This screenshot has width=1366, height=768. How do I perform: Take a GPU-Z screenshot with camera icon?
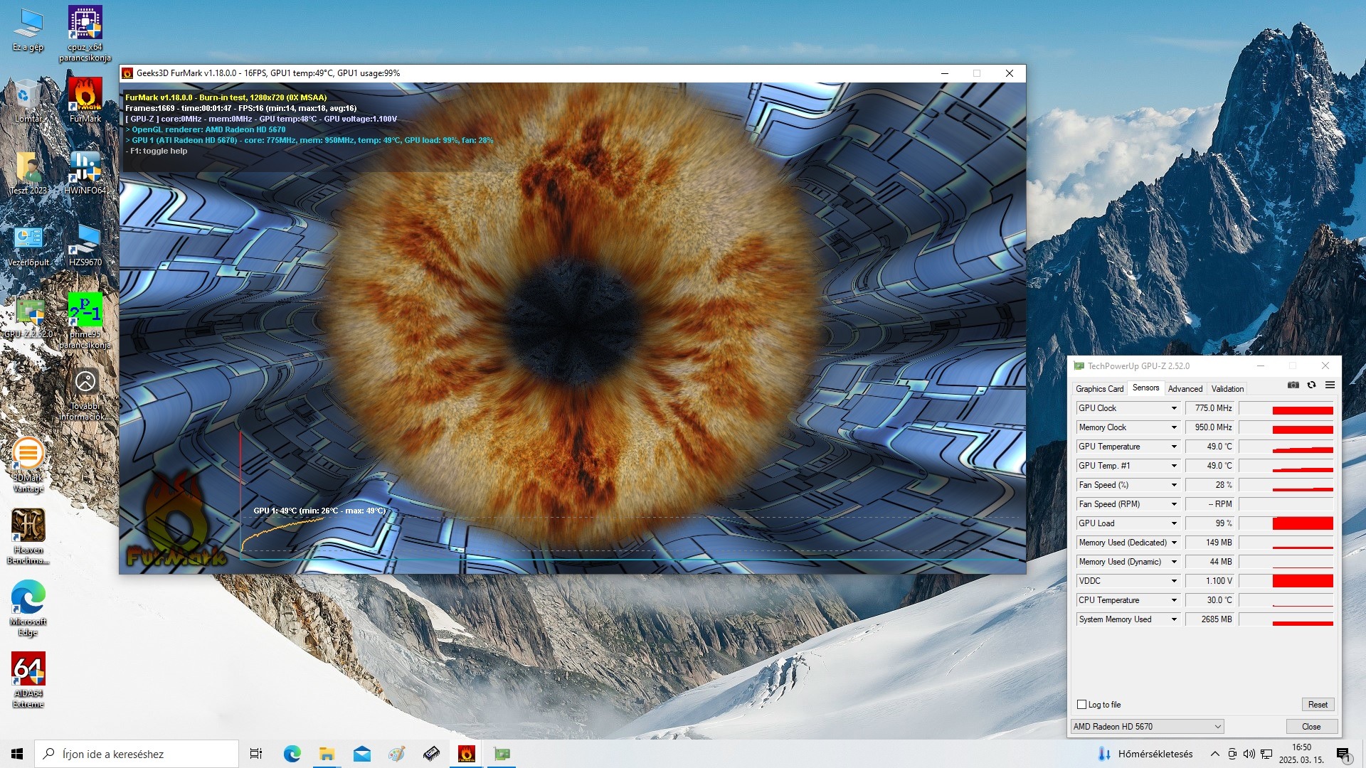[1293, 385]
